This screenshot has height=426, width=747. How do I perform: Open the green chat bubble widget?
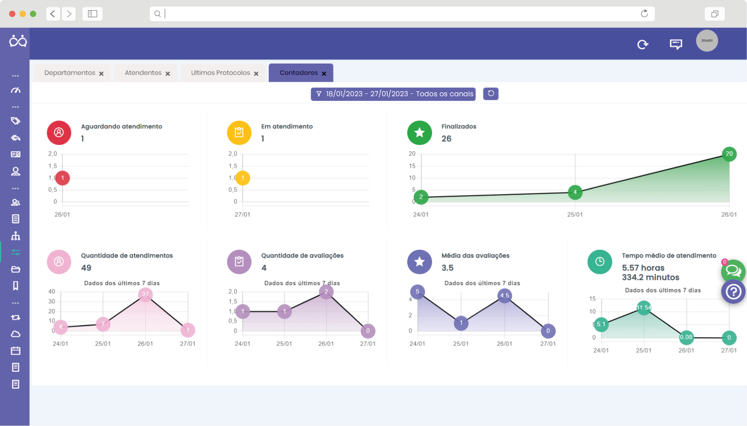(x=733, y=271)
